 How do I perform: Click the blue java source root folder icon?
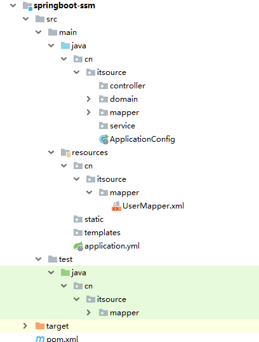[x=65, y=46]
